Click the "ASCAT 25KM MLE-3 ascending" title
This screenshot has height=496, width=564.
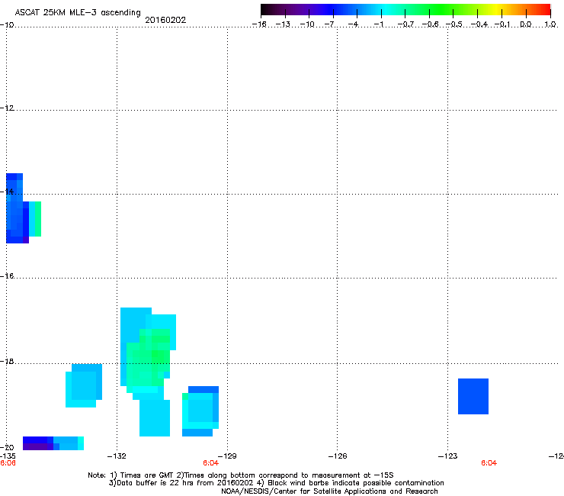point(78,12)
